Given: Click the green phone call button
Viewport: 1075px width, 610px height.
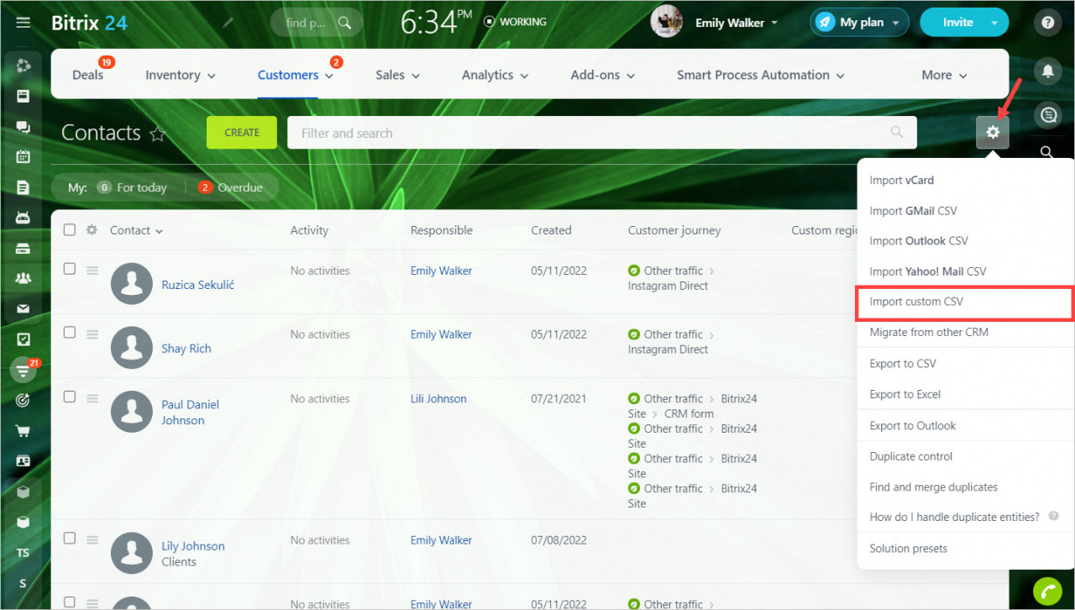Looking at the screenshot, I should tap(1047, 592).
